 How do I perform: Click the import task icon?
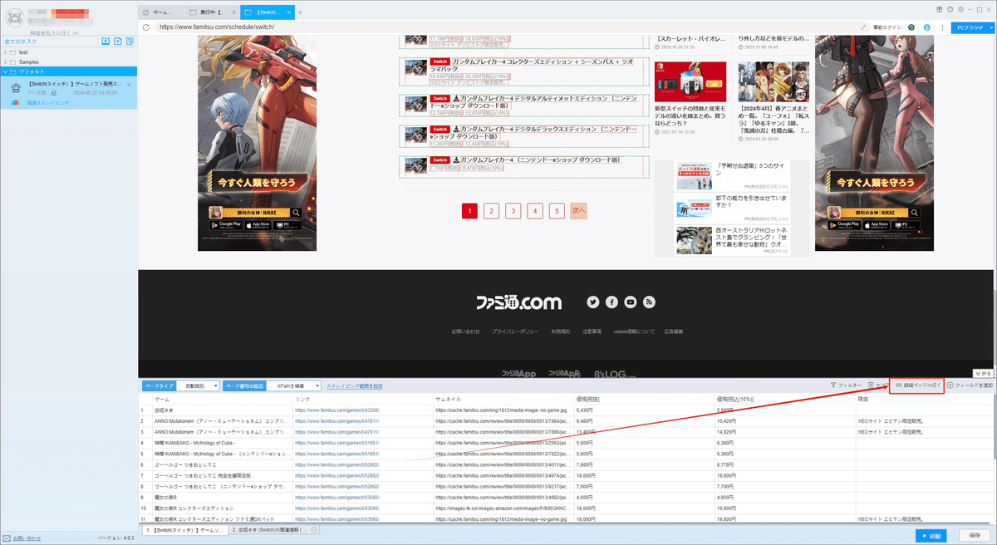pos(106,42)
